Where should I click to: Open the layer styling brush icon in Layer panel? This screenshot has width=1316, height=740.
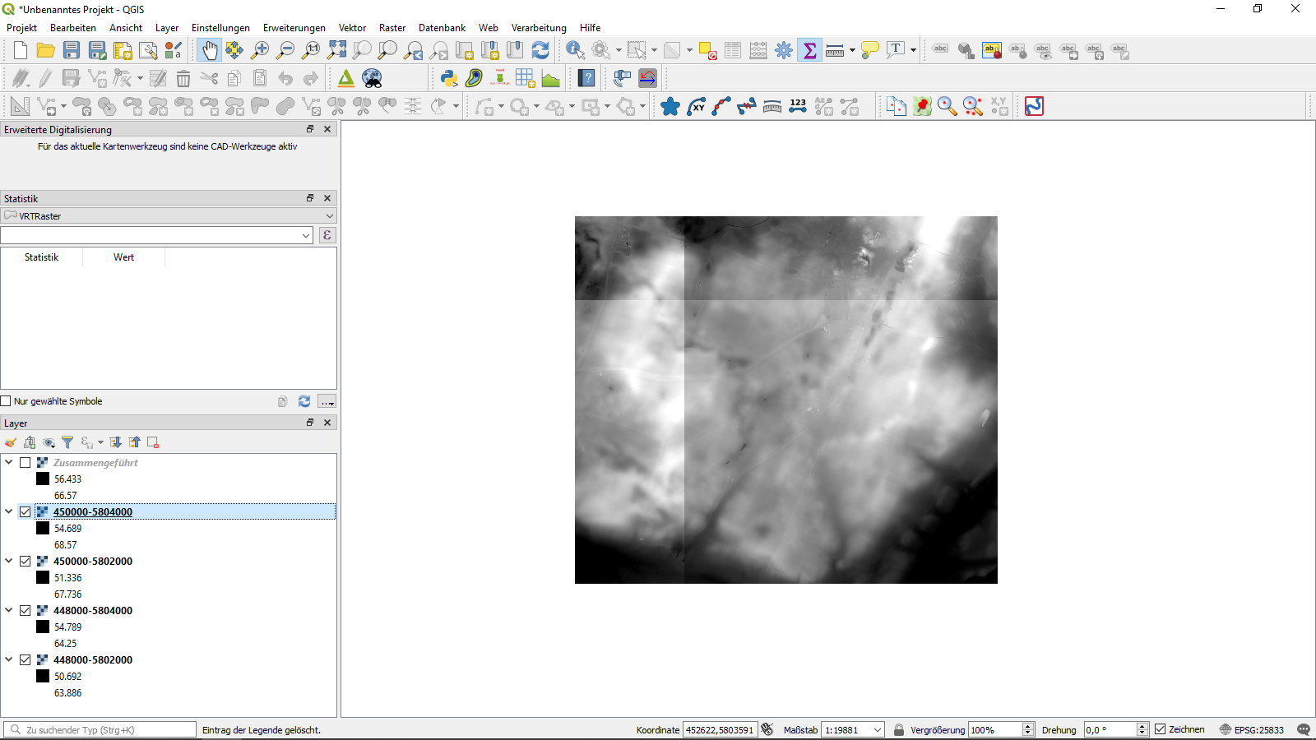11,442
